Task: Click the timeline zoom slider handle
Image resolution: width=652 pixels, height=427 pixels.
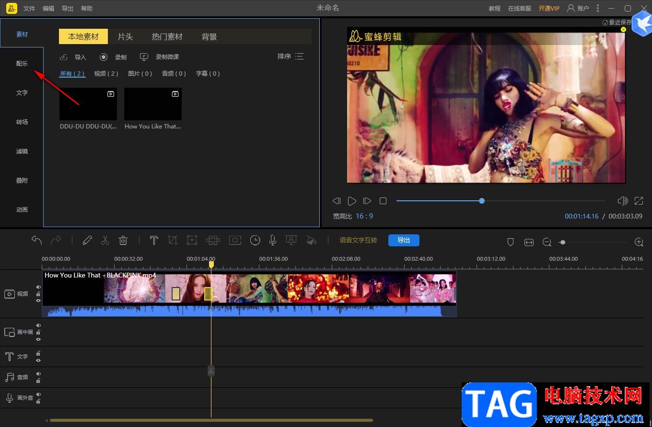Action: tap(563, 242)
